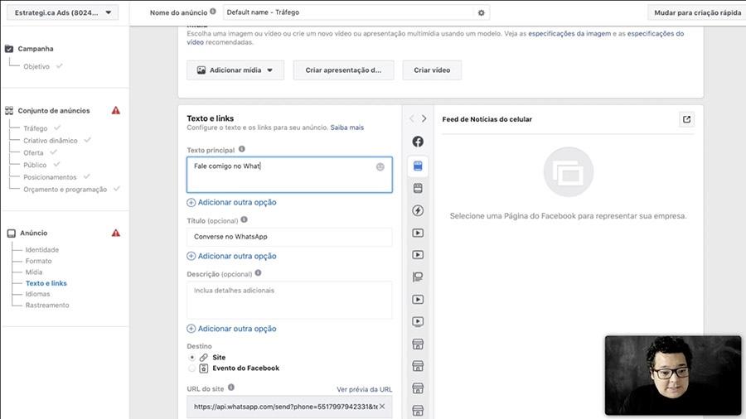Open the emoji picker in Texto principal

pyautogui.click(x=380, y=166)
